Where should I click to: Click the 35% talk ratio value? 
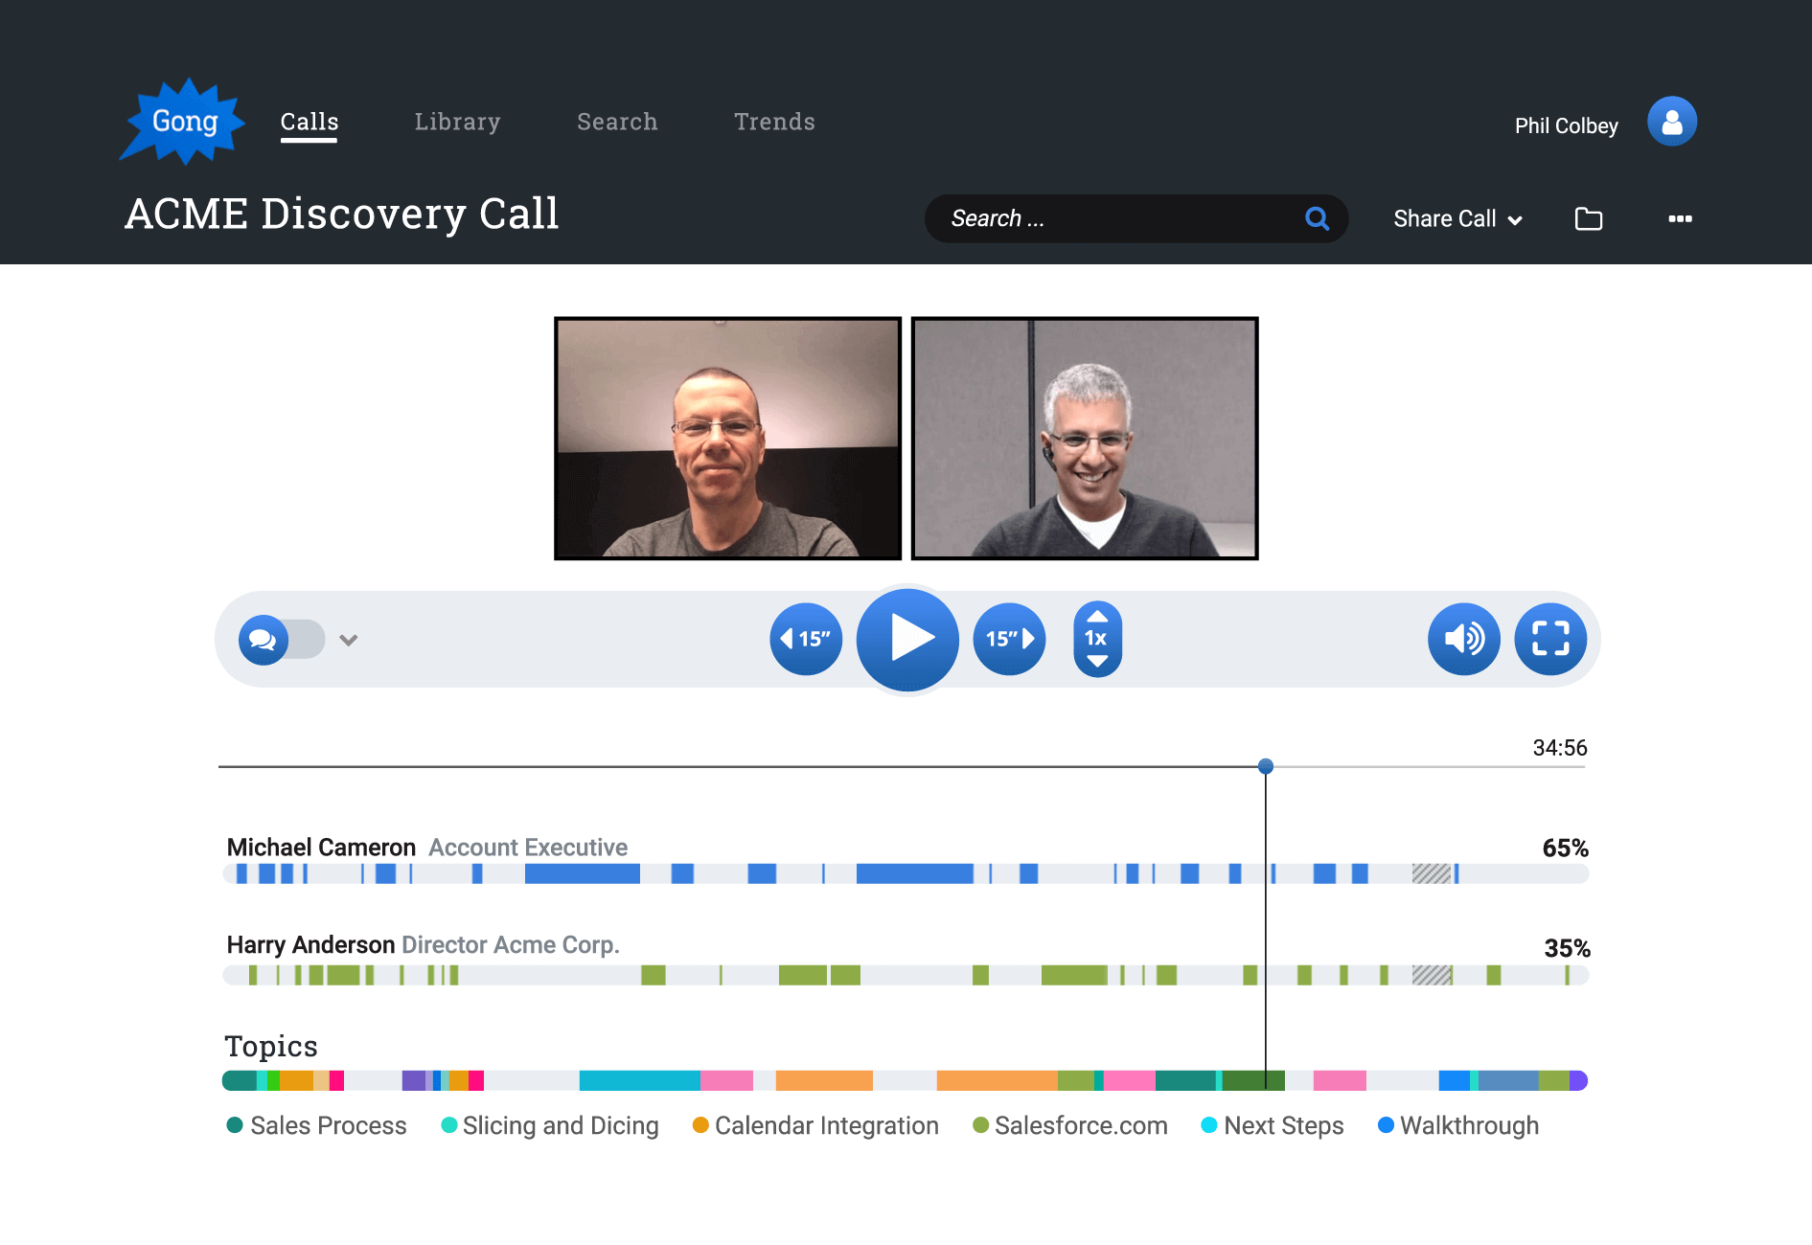coord(1567,949)
